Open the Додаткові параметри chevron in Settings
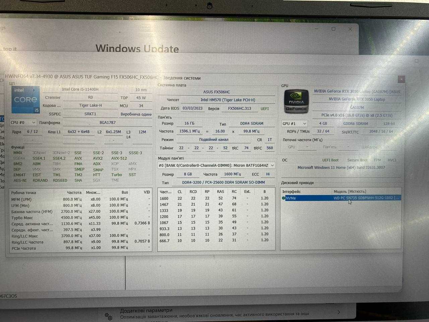Image resolution: width=429 pixels, height=322 pixels. point(339,312)
